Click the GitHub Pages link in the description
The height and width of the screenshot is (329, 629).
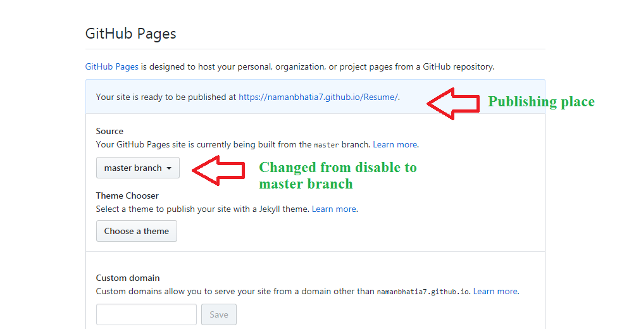point(111,66)
